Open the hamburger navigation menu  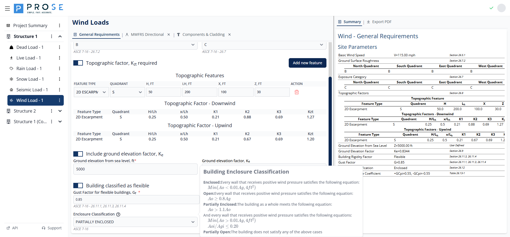tap(7, 8)
